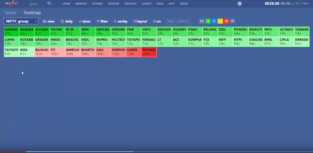Click the PNB 3.0% tile
Viewport: 313px width, 153px height.
(134, 32)
